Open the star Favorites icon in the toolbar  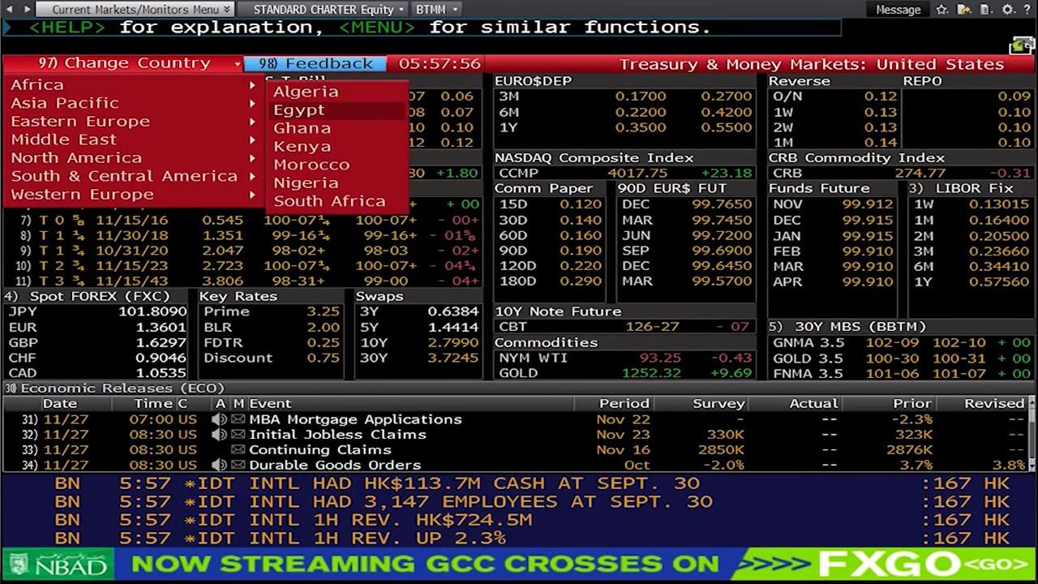[x=941, y=10]
